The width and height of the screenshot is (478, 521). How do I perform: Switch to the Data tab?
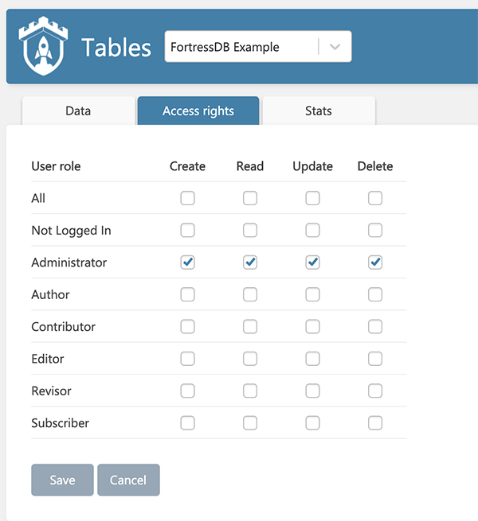pos(78,111)
